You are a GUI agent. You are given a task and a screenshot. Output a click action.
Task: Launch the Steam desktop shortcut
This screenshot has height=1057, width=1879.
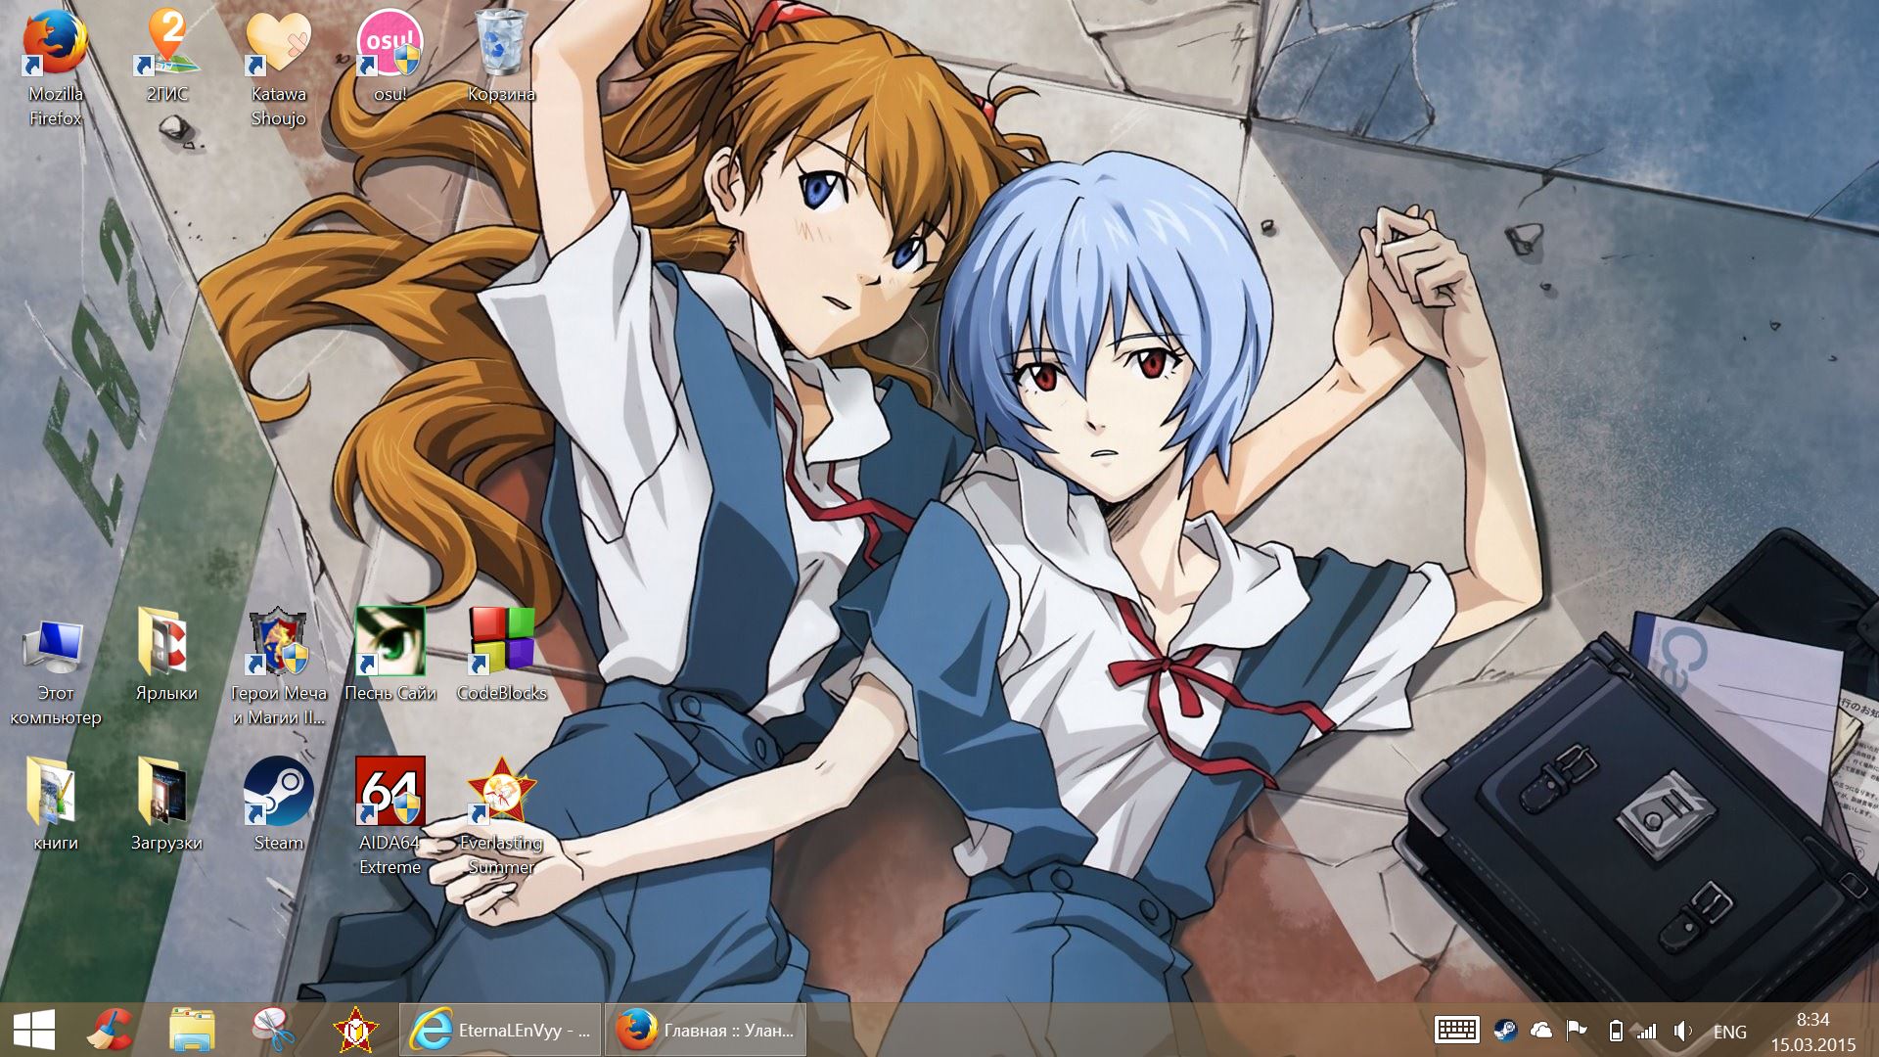click(x=278, y=793)
